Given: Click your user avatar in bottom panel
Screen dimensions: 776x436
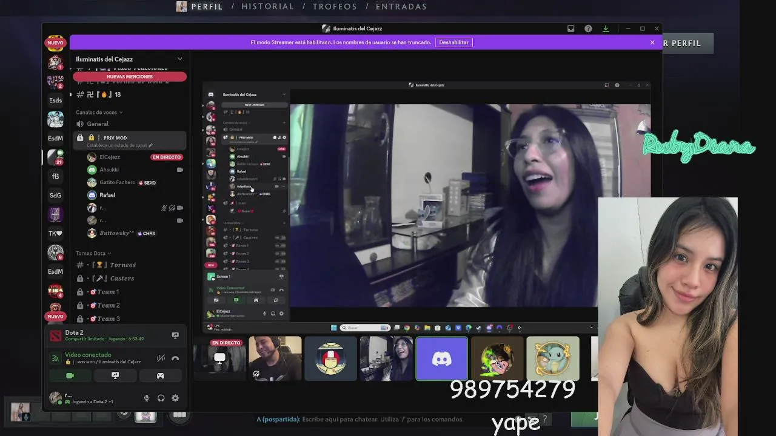Looking at the screenshot, I should 56,398.
